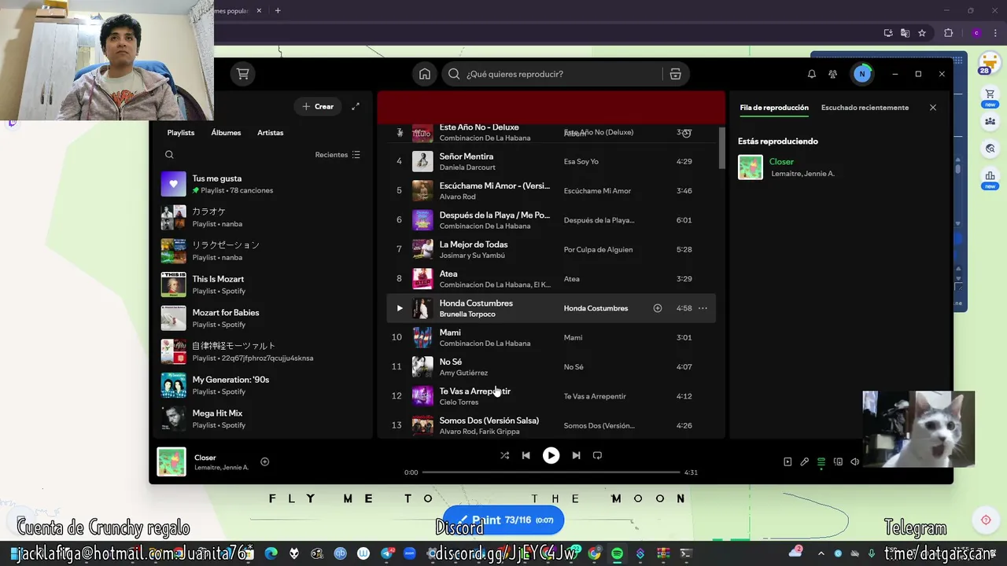Open My Generation: '90s playlist
Screen dimensions: 1007x566
coord(263,385)
